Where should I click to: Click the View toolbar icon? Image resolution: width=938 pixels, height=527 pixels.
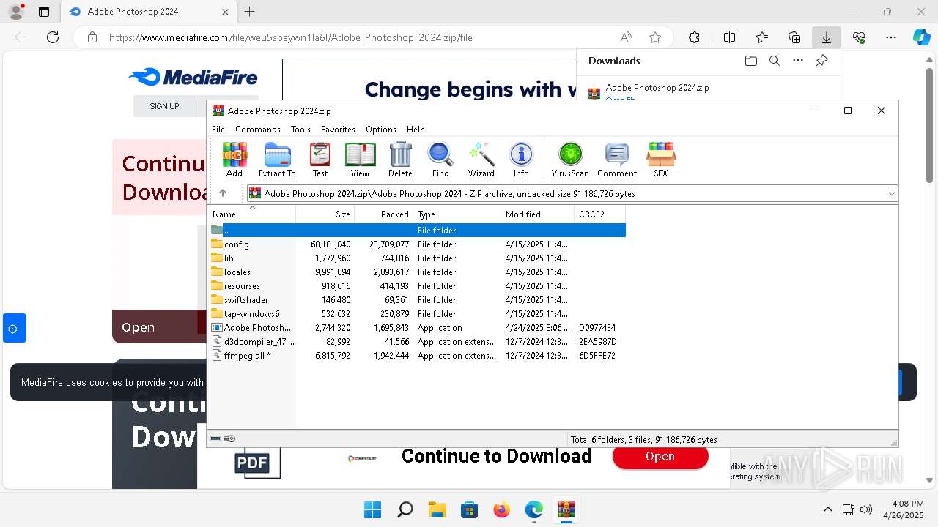point(360,160)
